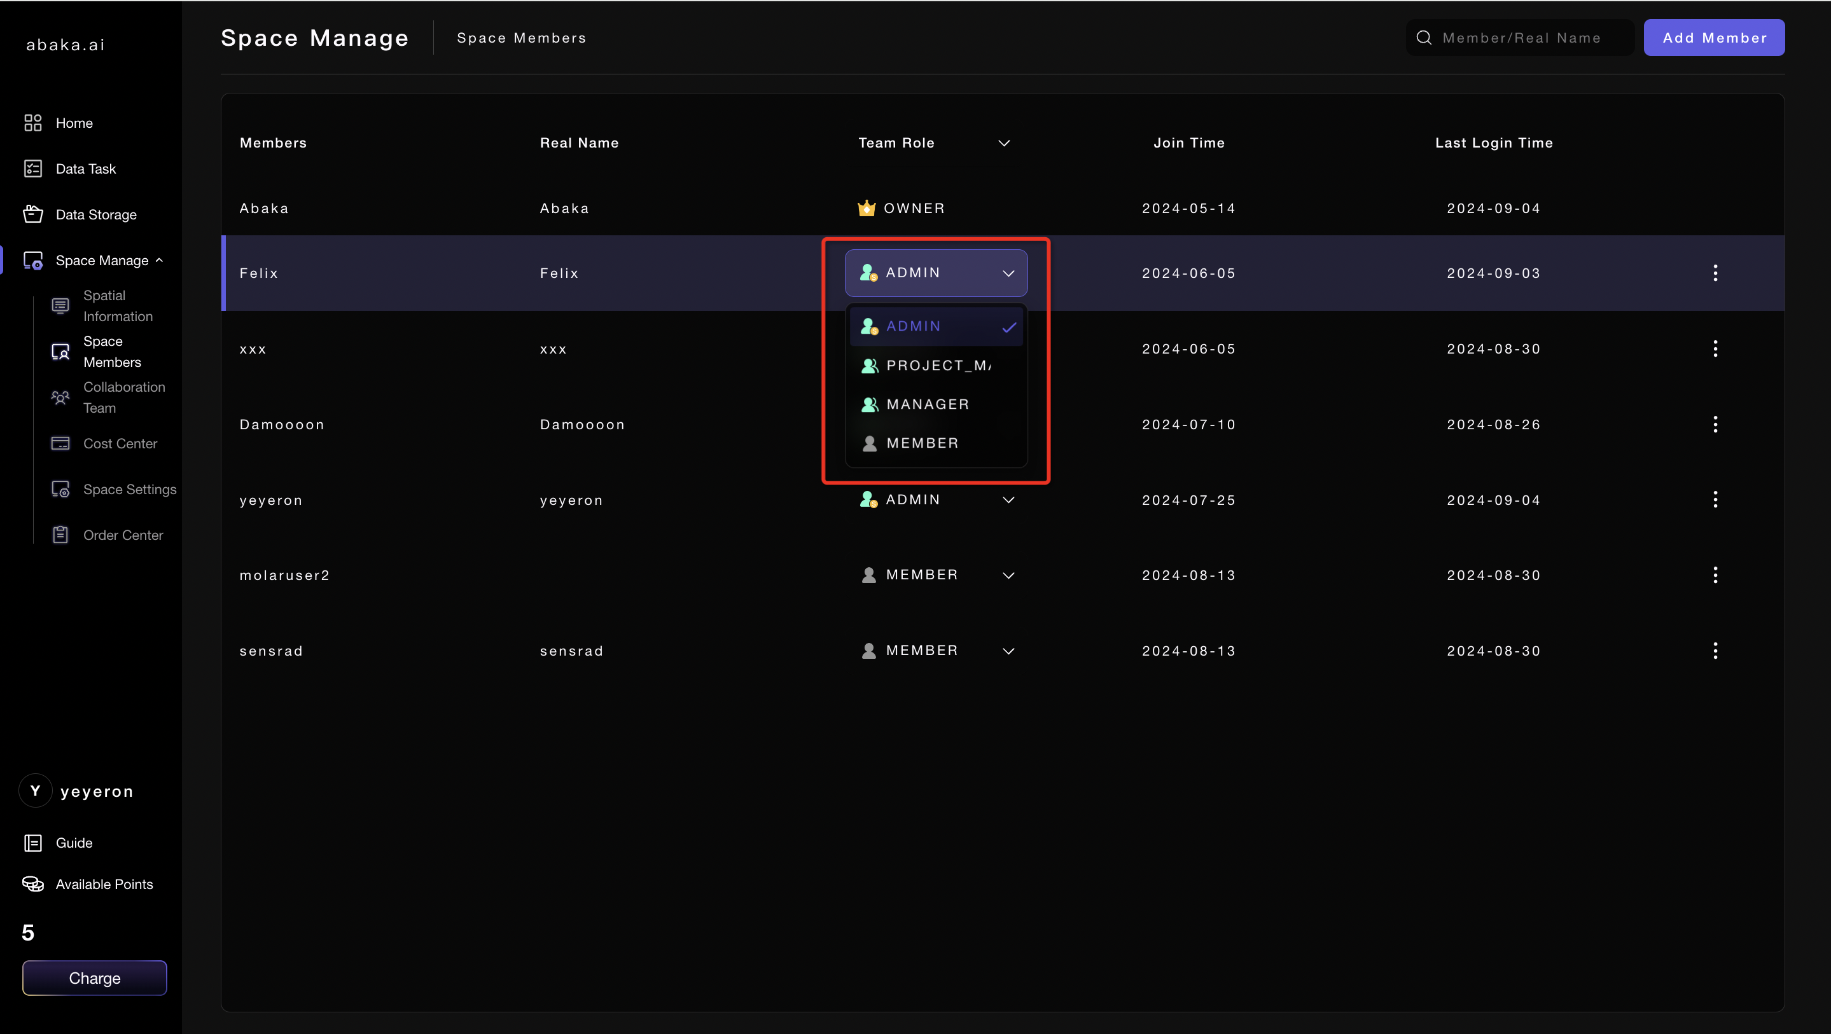This screenshot has height=1034, width=1831.
Task: Open Space Settings in the sidebar
Action: [129, 489]
